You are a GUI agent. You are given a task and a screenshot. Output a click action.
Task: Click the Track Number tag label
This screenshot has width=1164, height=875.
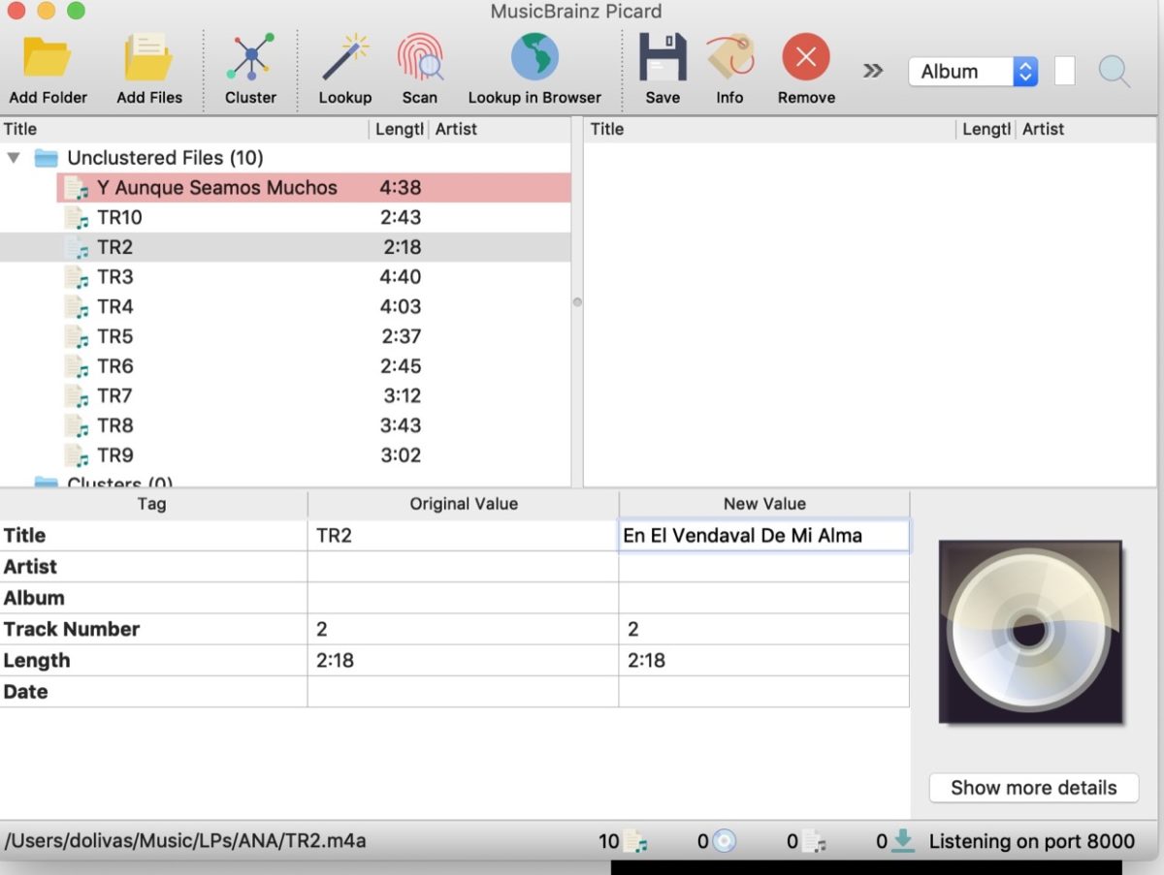(x=72, y=629)
